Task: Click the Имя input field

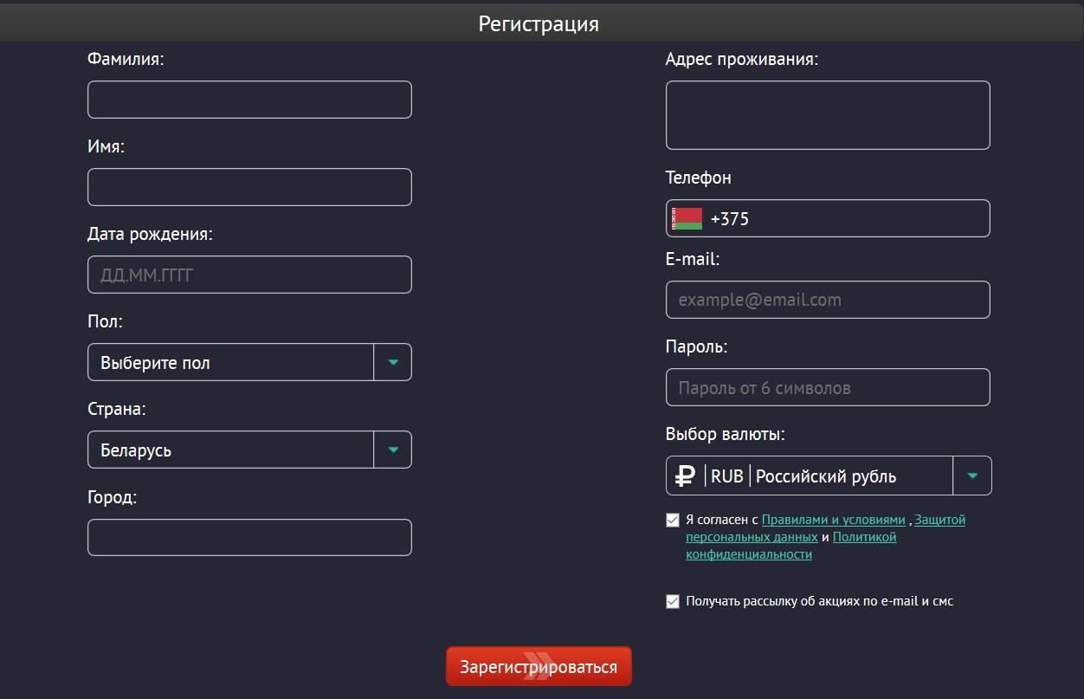Action: 249,186
